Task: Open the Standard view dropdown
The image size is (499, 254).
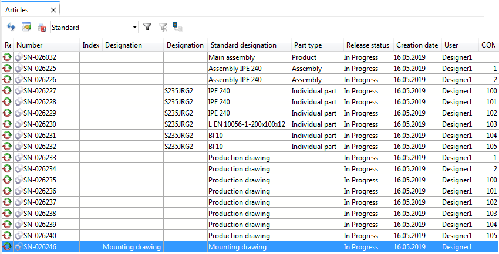Action: tap(134, 27)
